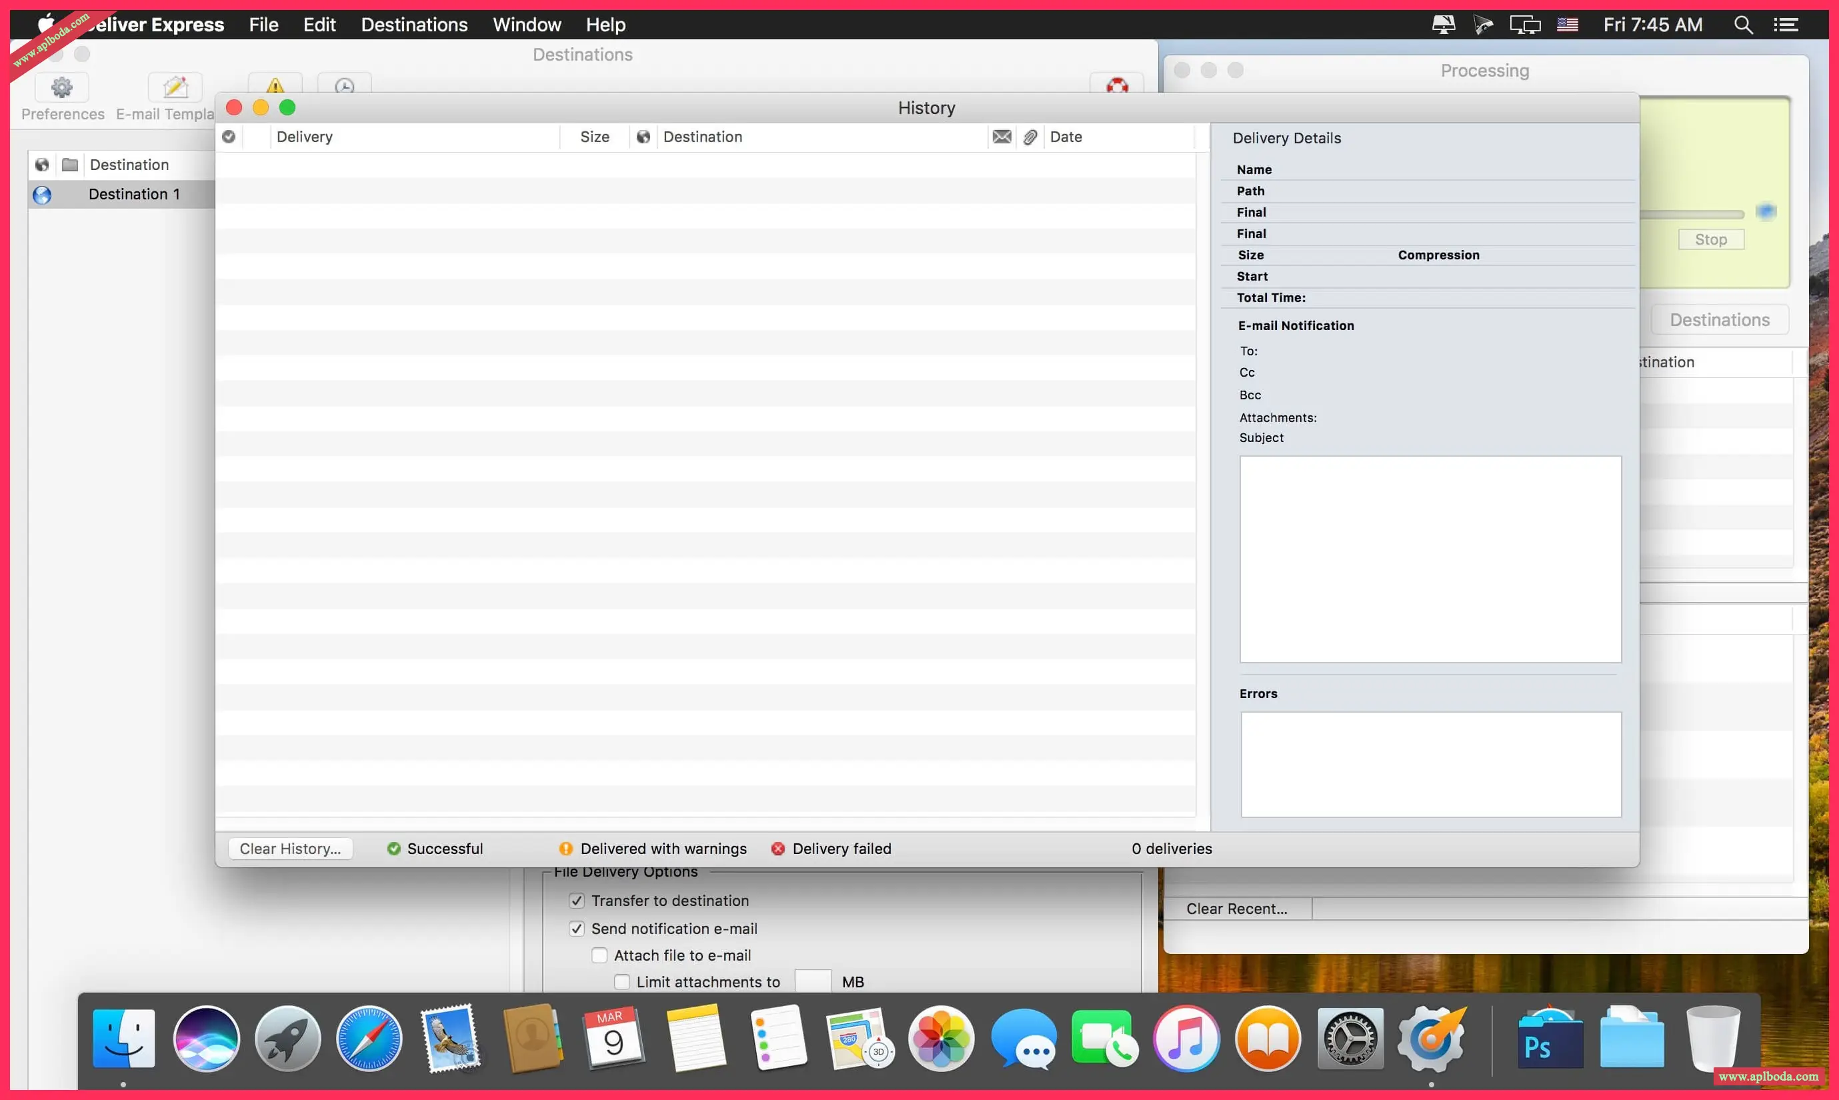Uncheck Transfer to destination
This screenshot has width=1839, height=1100.
coord(576,901)
